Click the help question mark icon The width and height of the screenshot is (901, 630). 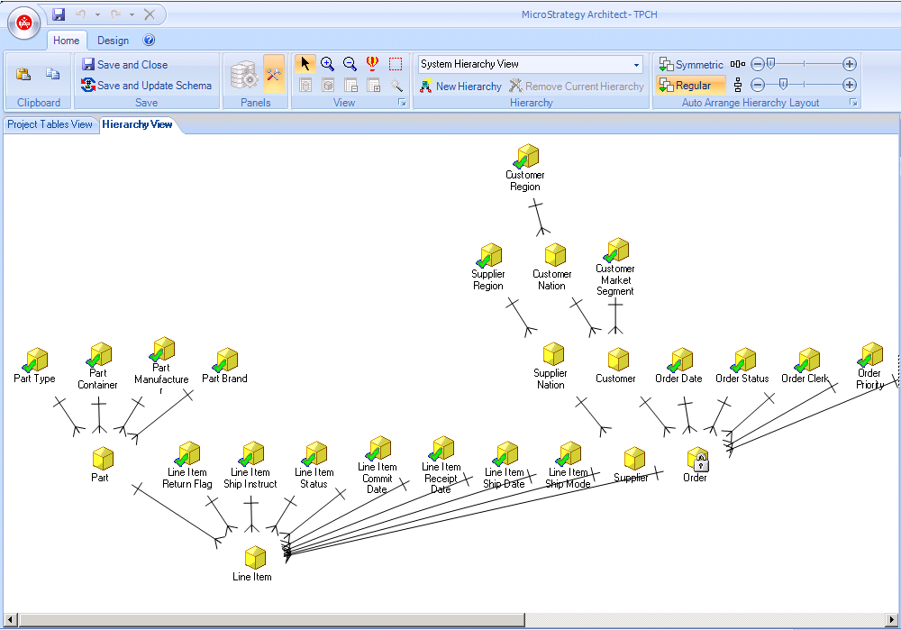tap(149, 40)
